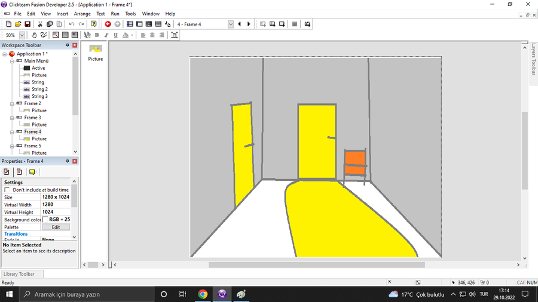Screen dimensions: 538x302
Task: Open the File menu
Action: click(x=17, y=14)
